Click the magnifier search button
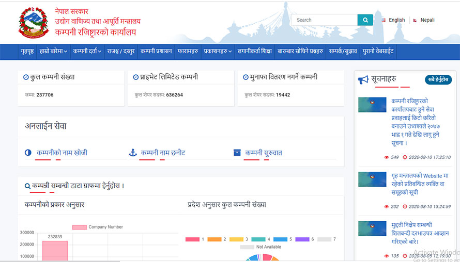The height and width of the screenshot is (262, 460). (x=365, y=20)
